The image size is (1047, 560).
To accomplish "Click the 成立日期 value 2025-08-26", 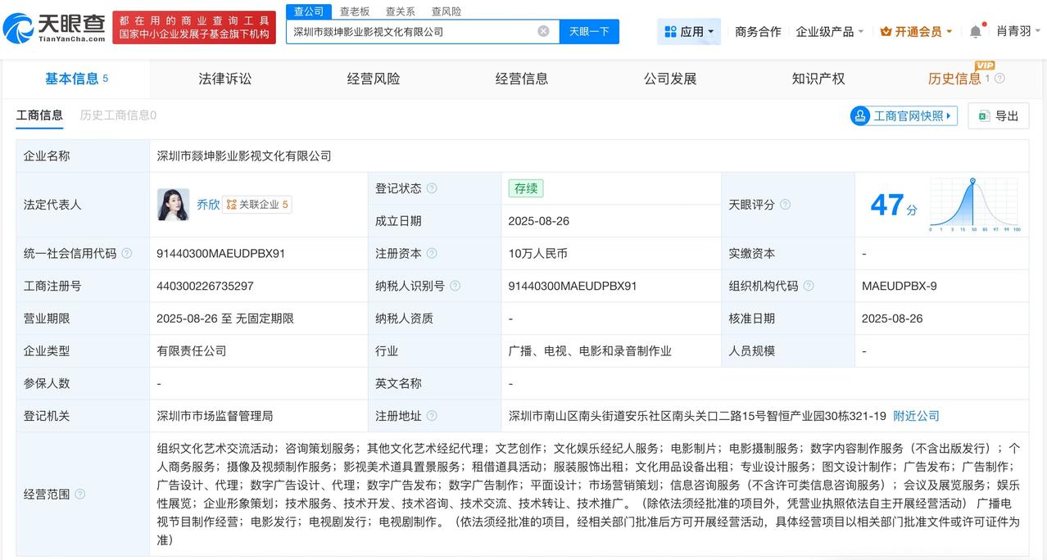I will tap(538, 221).
